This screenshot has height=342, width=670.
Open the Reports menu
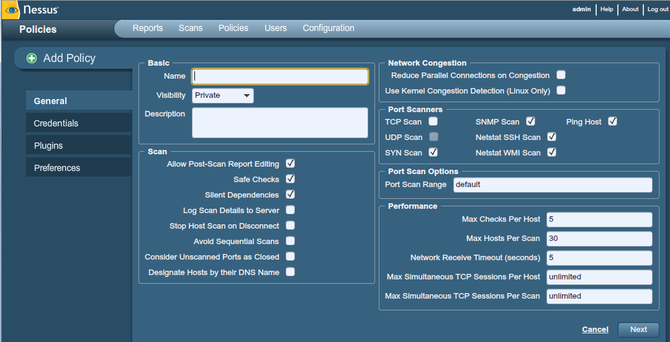[x=147, y=28]
